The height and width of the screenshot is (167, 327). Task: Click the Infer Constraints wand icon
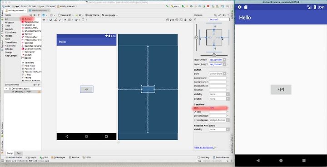(60, 20)
